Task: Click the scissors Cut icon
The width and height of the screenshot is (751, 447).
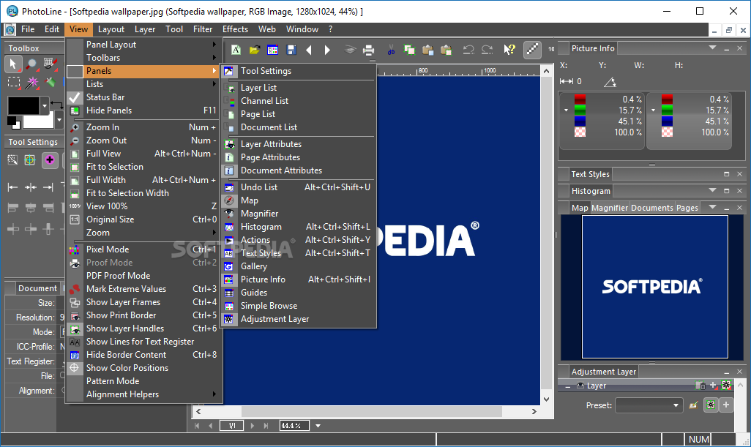Action: pos(392,50)
